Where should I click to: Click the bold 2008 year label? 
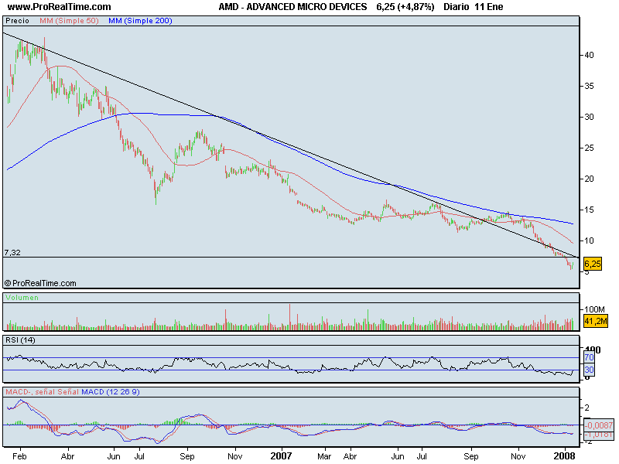point(564,456)
